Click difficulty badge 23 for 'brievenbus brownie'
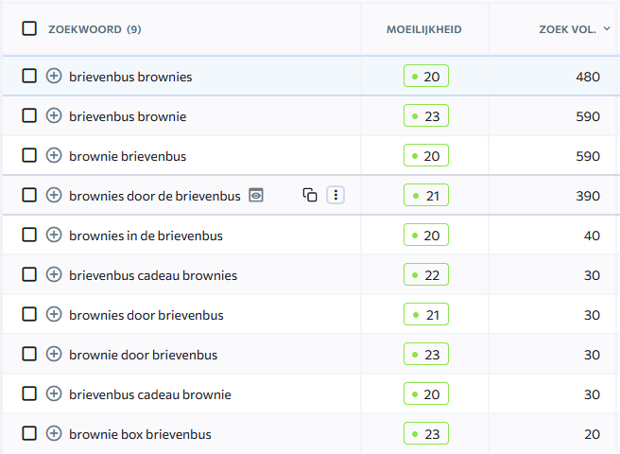Viewport: 620px width, 454px height. tap(426, 116)
